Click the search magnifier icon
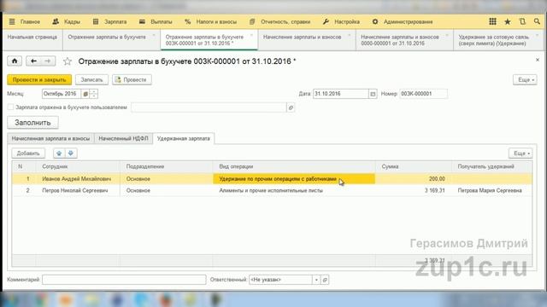This screenshot has width=547, height=307. [x=537, y=21]
